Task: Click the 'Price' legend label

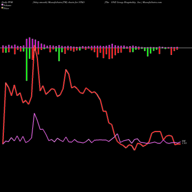Action: [x=6, y=8]
